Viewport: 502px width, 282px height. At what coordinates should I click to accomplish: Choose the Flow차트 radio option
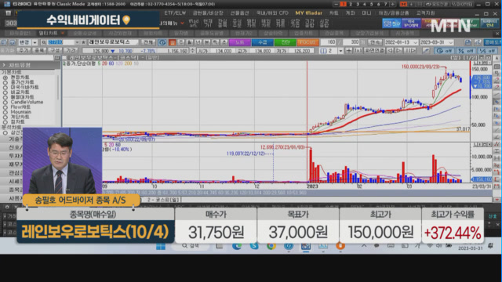pyautogui.click(x=5, y=107)
